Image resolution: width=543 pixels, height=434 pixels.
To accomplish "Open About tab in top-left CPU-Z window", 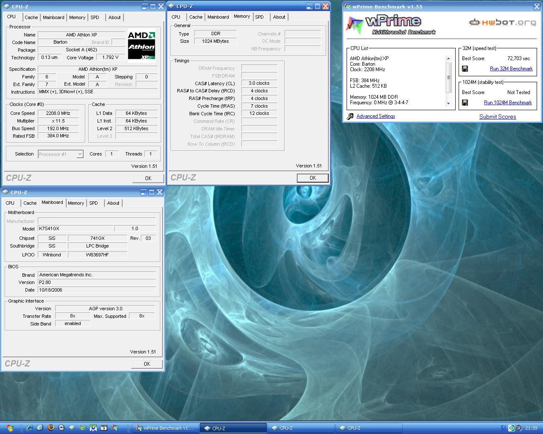I will click(x=115, y=17).
